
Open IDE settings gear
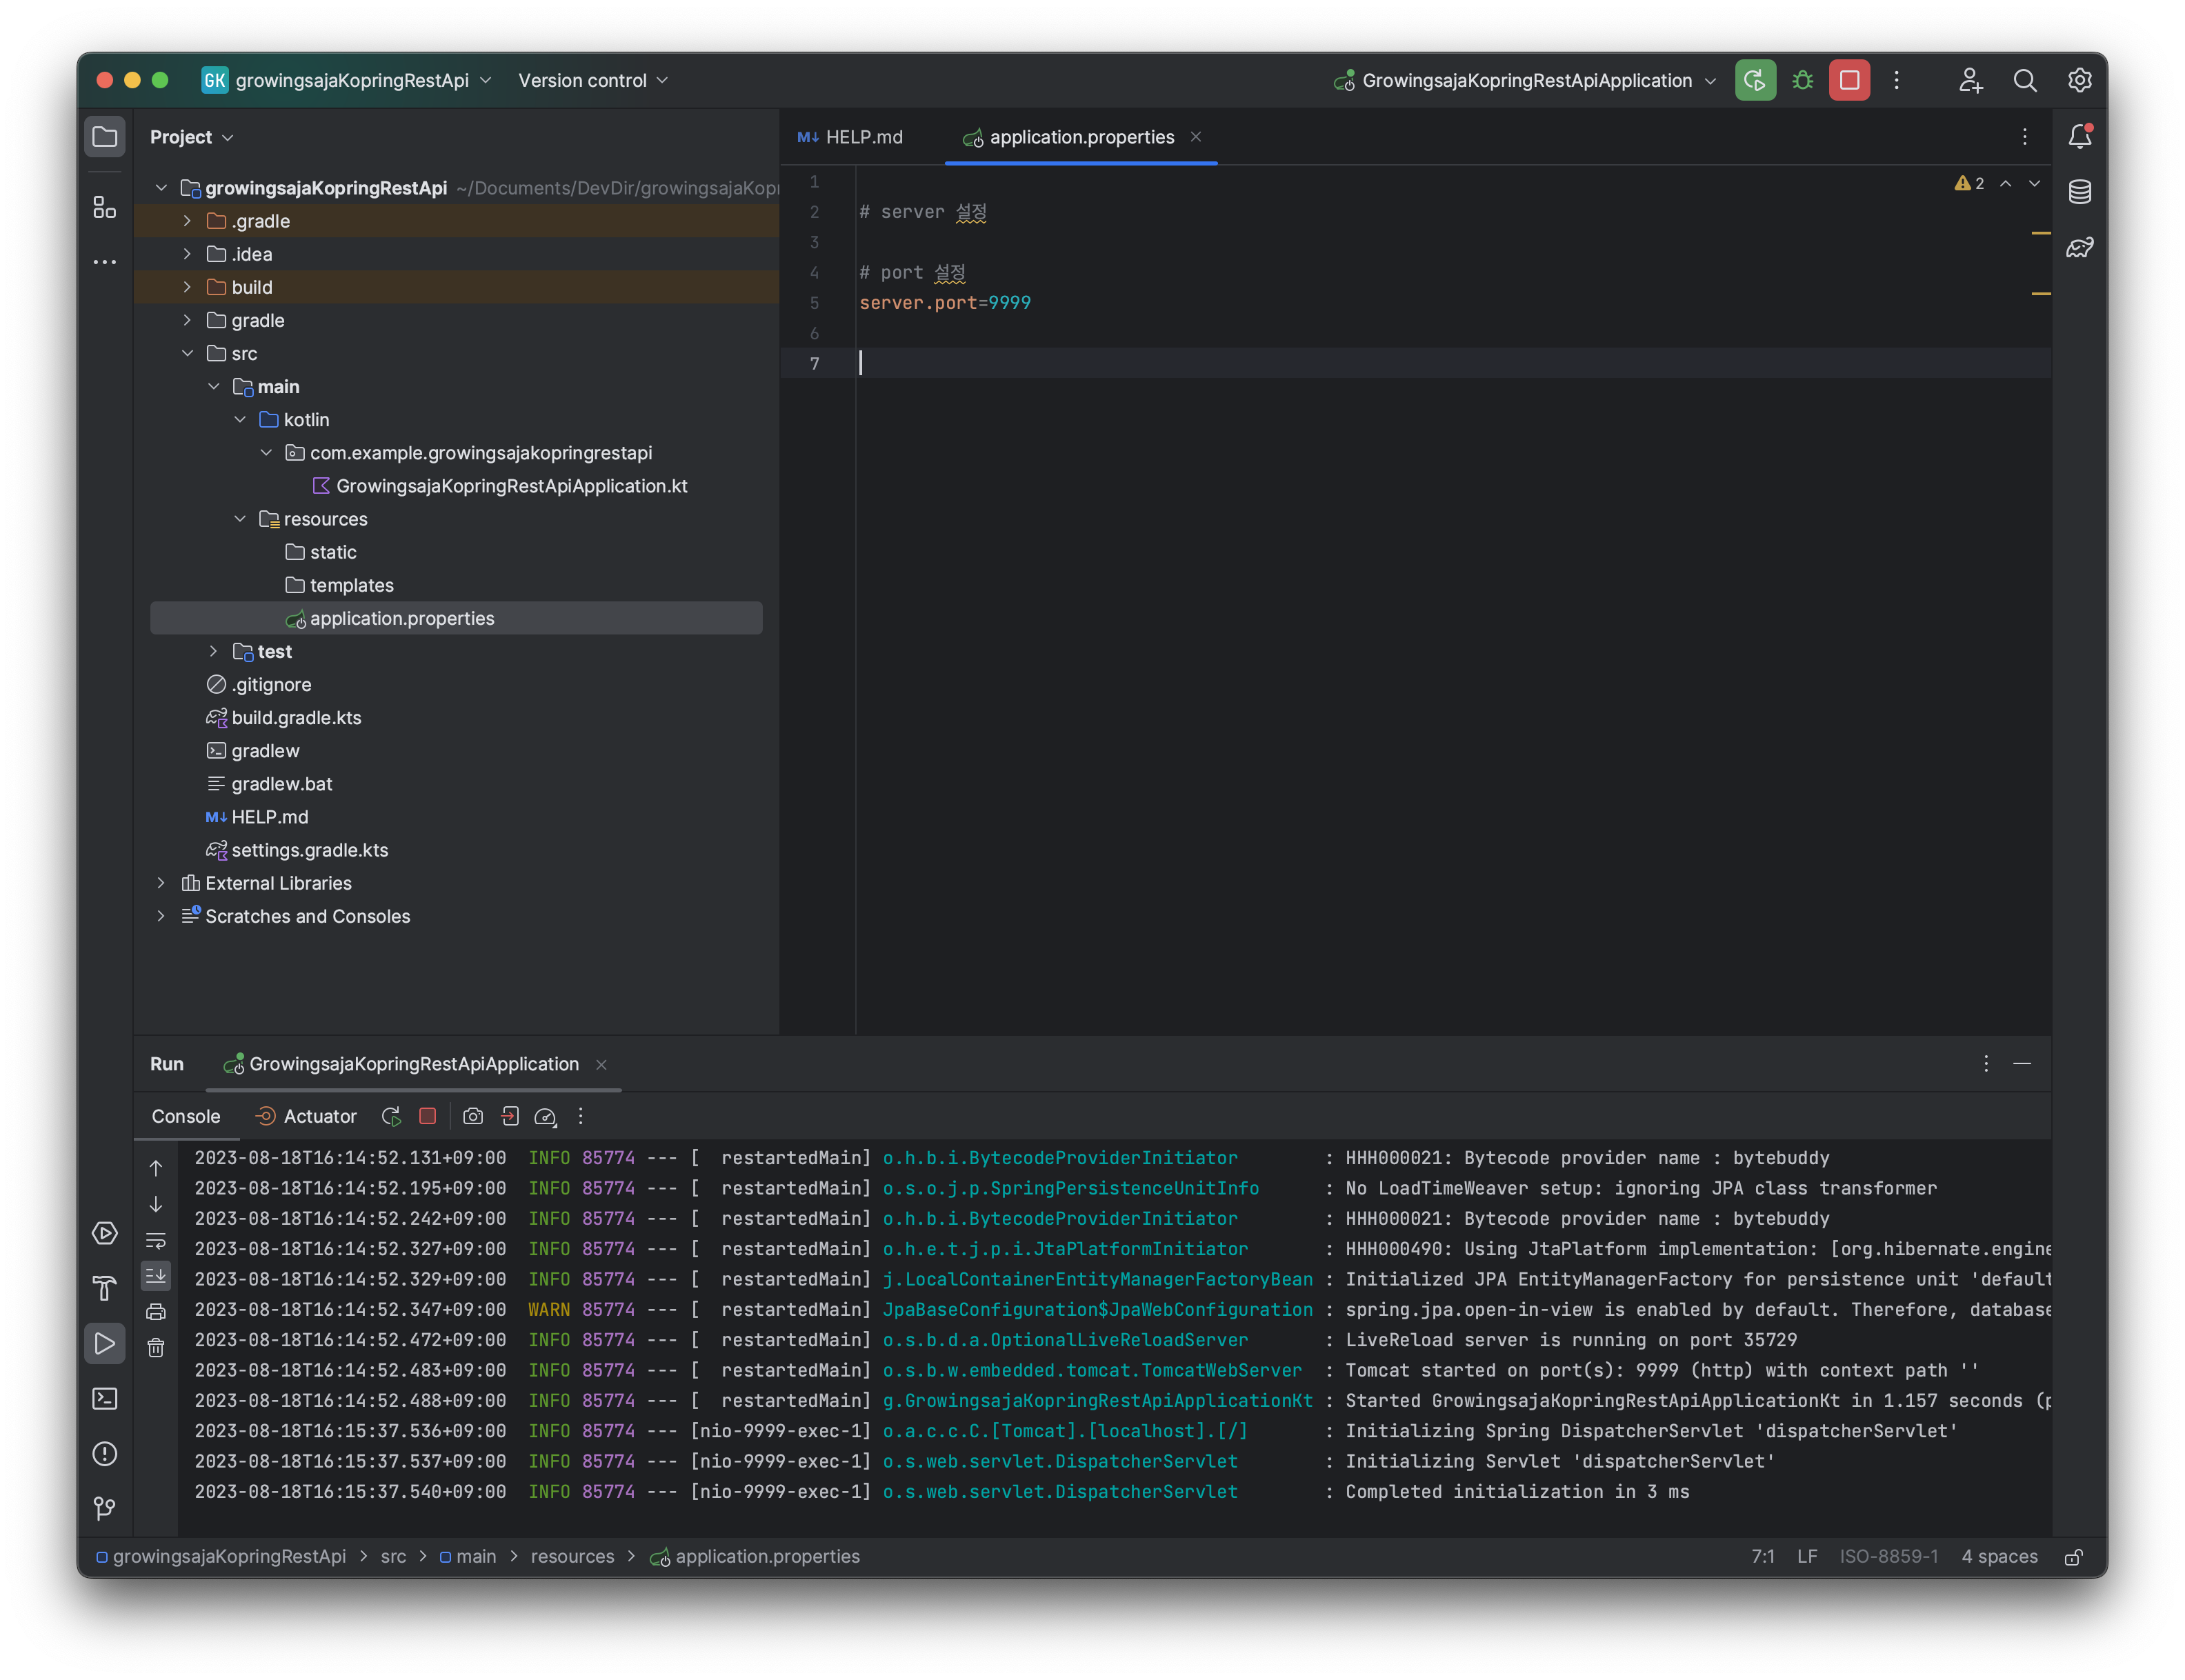2079,80
